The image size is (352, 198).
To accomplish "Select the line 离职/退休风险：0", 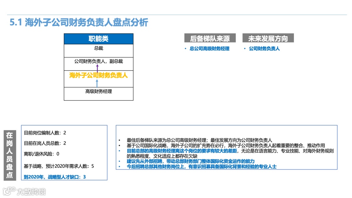I will [41, 154].
